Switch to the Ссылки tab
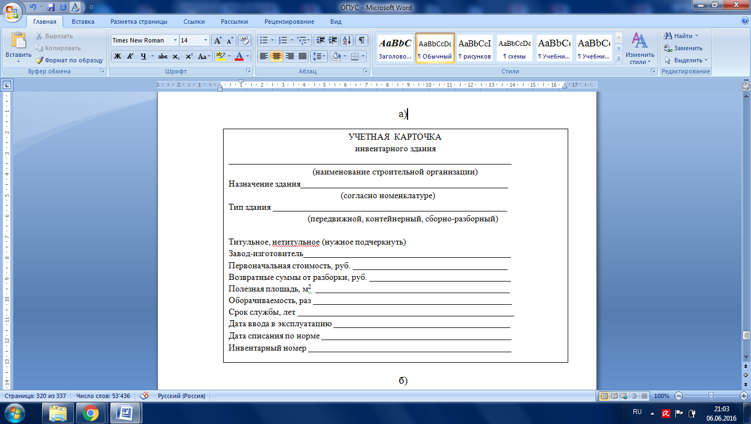This screenshot has height=424, width=751. (194, 22)
